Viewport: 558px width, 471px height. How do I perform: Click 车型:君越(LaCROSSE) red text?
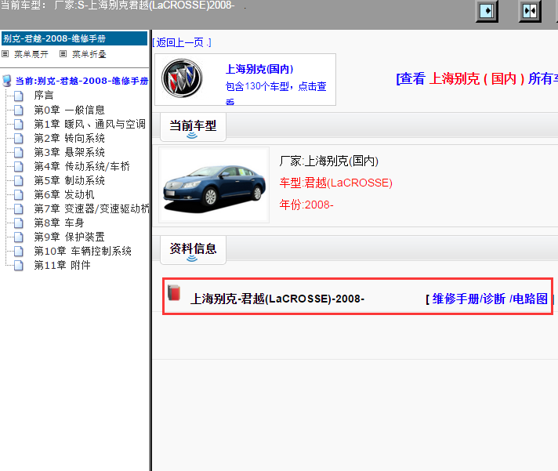click(x=336, y=183)
